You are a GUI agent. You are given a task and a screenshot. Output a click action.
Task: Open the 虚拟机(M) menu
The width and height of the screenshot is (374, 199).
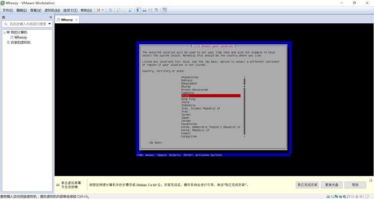coord(52,10)
